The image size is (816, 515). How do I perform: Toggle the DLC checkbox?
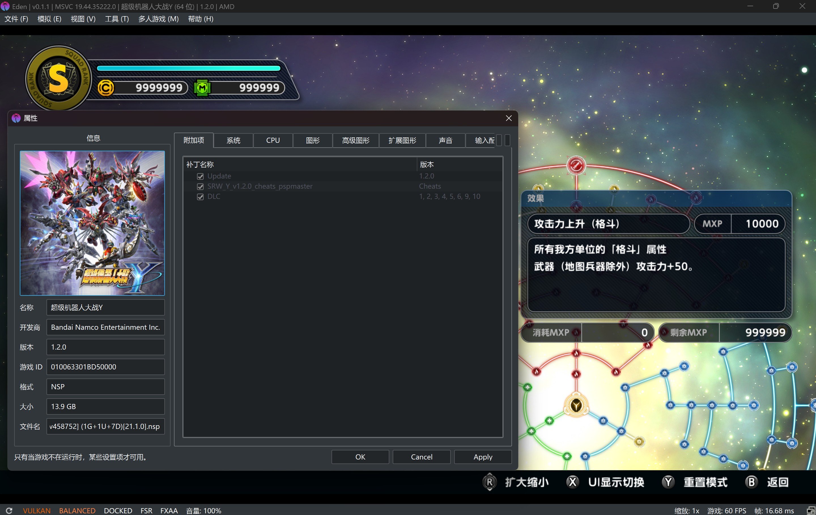coord(200,197)
